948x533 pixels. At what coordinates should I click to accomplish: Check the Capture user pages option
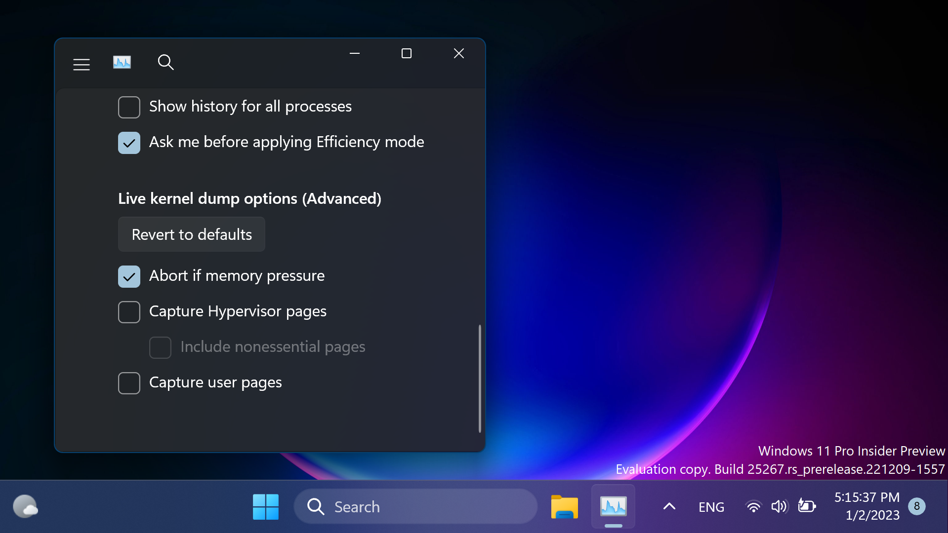[129, 383]
